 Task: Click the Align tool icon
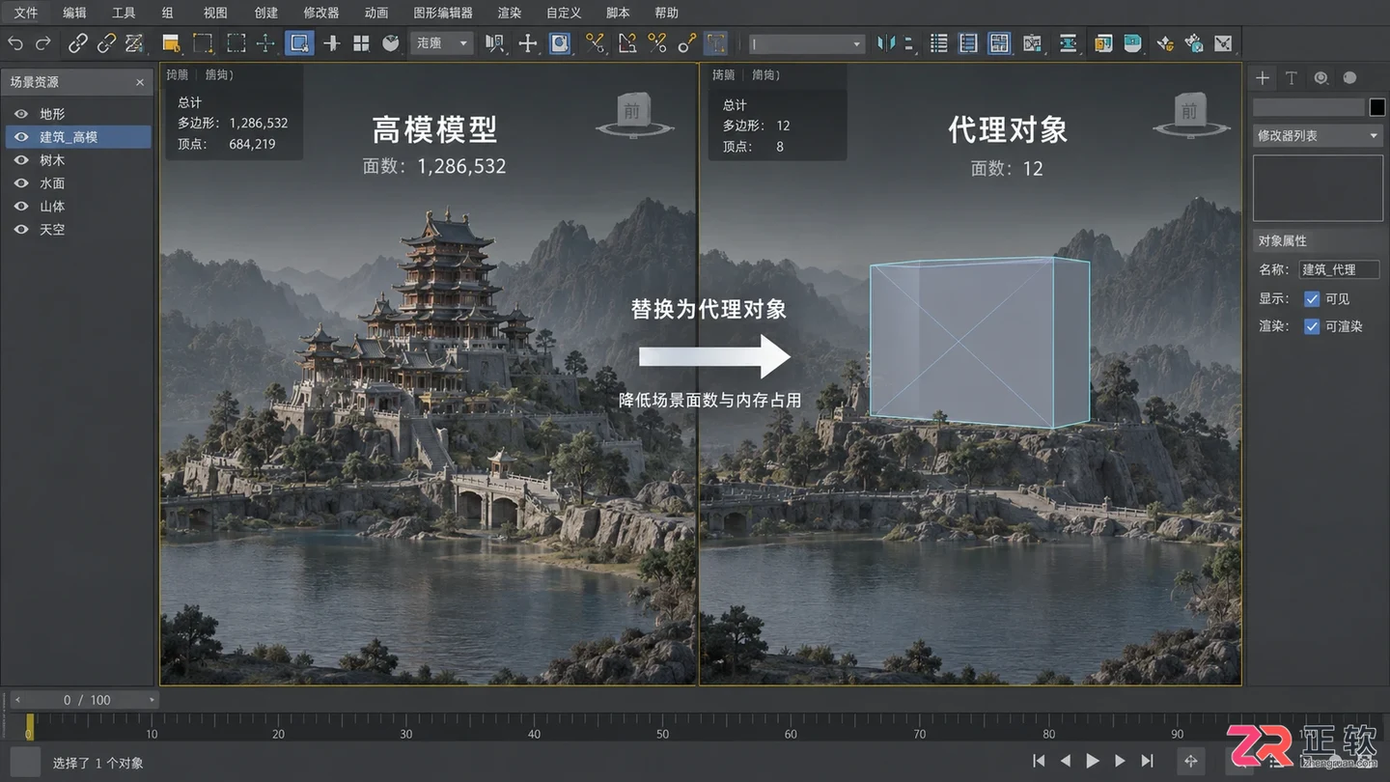[x=910, y=43]
